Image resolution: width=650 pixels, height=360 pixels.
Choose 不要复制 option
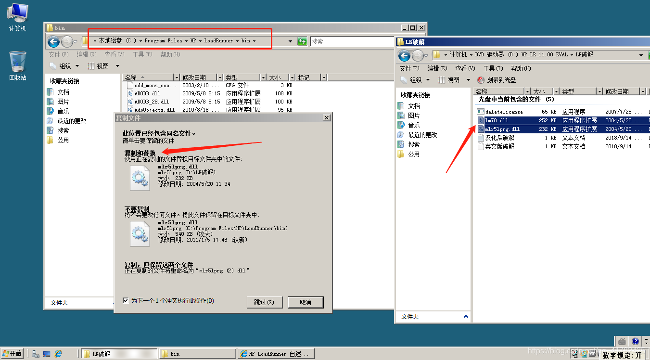pyautogui.click(x=137, y=209)
